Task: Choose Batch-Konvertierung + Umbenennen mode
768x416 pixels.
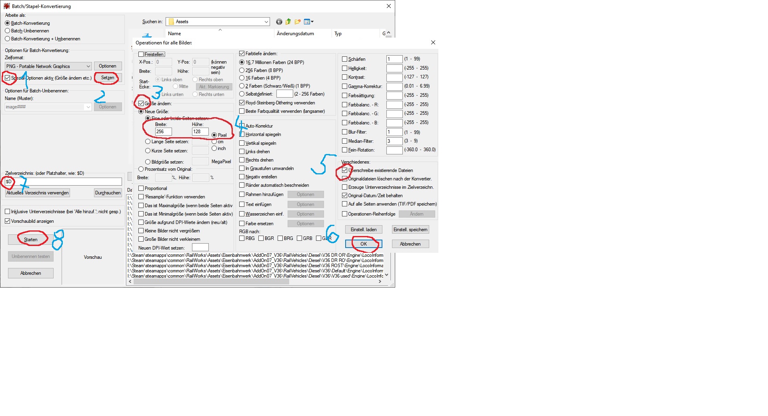Action: 8,39
